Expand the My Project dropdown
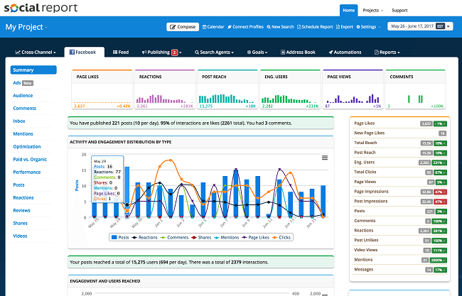Screen dimensions: 462x296 coord(26,27)
